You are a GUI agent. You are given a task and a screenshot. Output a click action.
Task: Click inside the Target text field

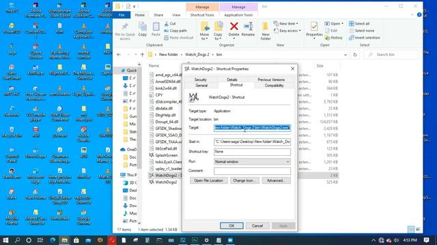(x=252, y=128)
